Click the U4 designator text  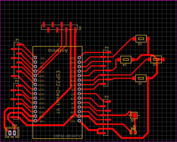[125, 65]
